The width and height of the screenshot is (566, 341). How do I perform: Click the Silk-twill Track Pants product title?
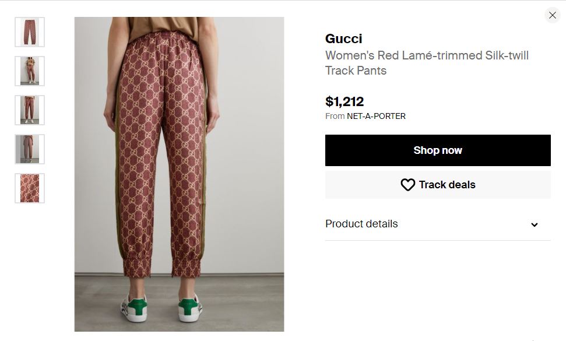pos(427,63)
